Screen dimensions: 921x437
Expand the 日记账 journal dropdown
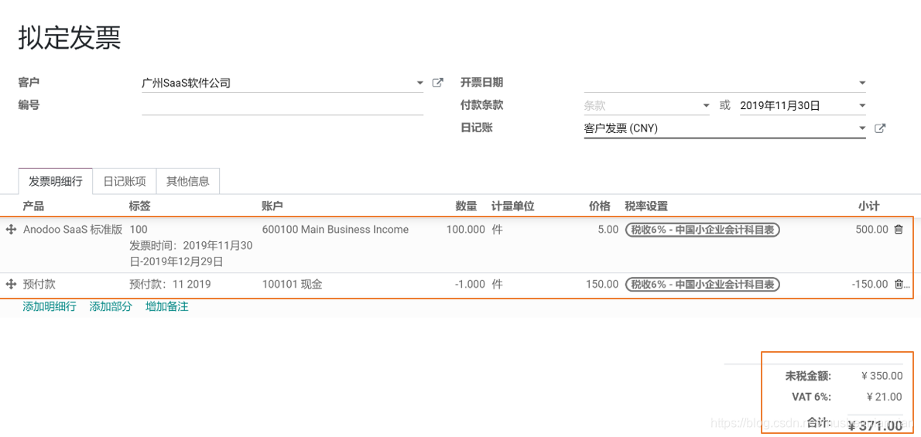point(861,128)
